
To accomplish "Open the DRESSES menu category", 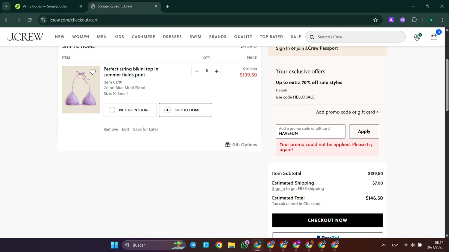I will [172, 37].
